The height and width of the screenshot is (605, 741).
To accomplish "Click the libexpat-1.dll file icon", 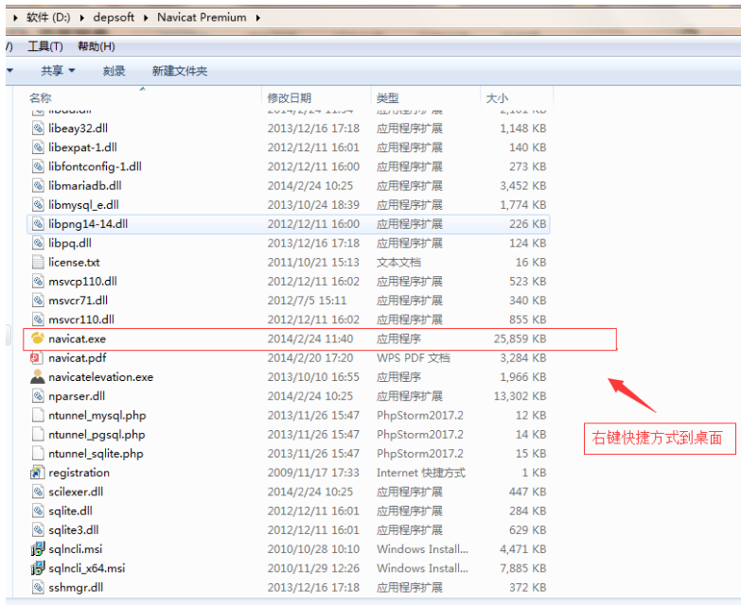I will 38,147.
